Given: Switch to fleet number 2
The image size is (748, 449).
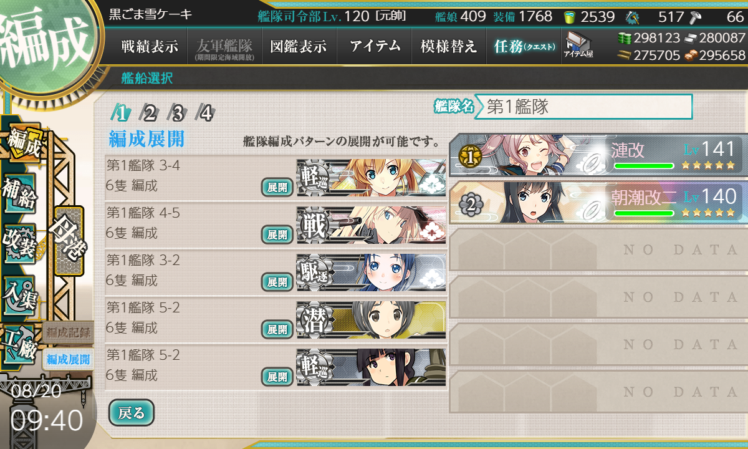Looking at the screenshot, I should [x=150, y=113].
